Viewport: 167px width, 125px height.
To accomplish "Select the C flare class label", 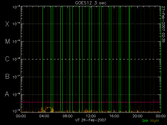I will click(7, 59).
